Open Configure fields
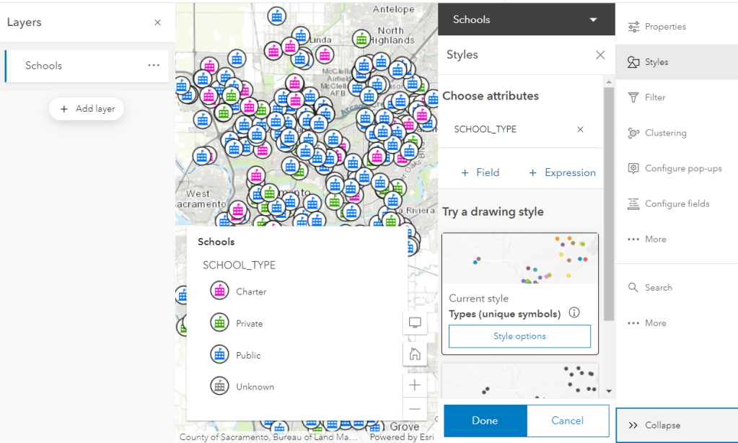Image resolution: width=738 pixels, height=443 pixels. pos(633,203)
